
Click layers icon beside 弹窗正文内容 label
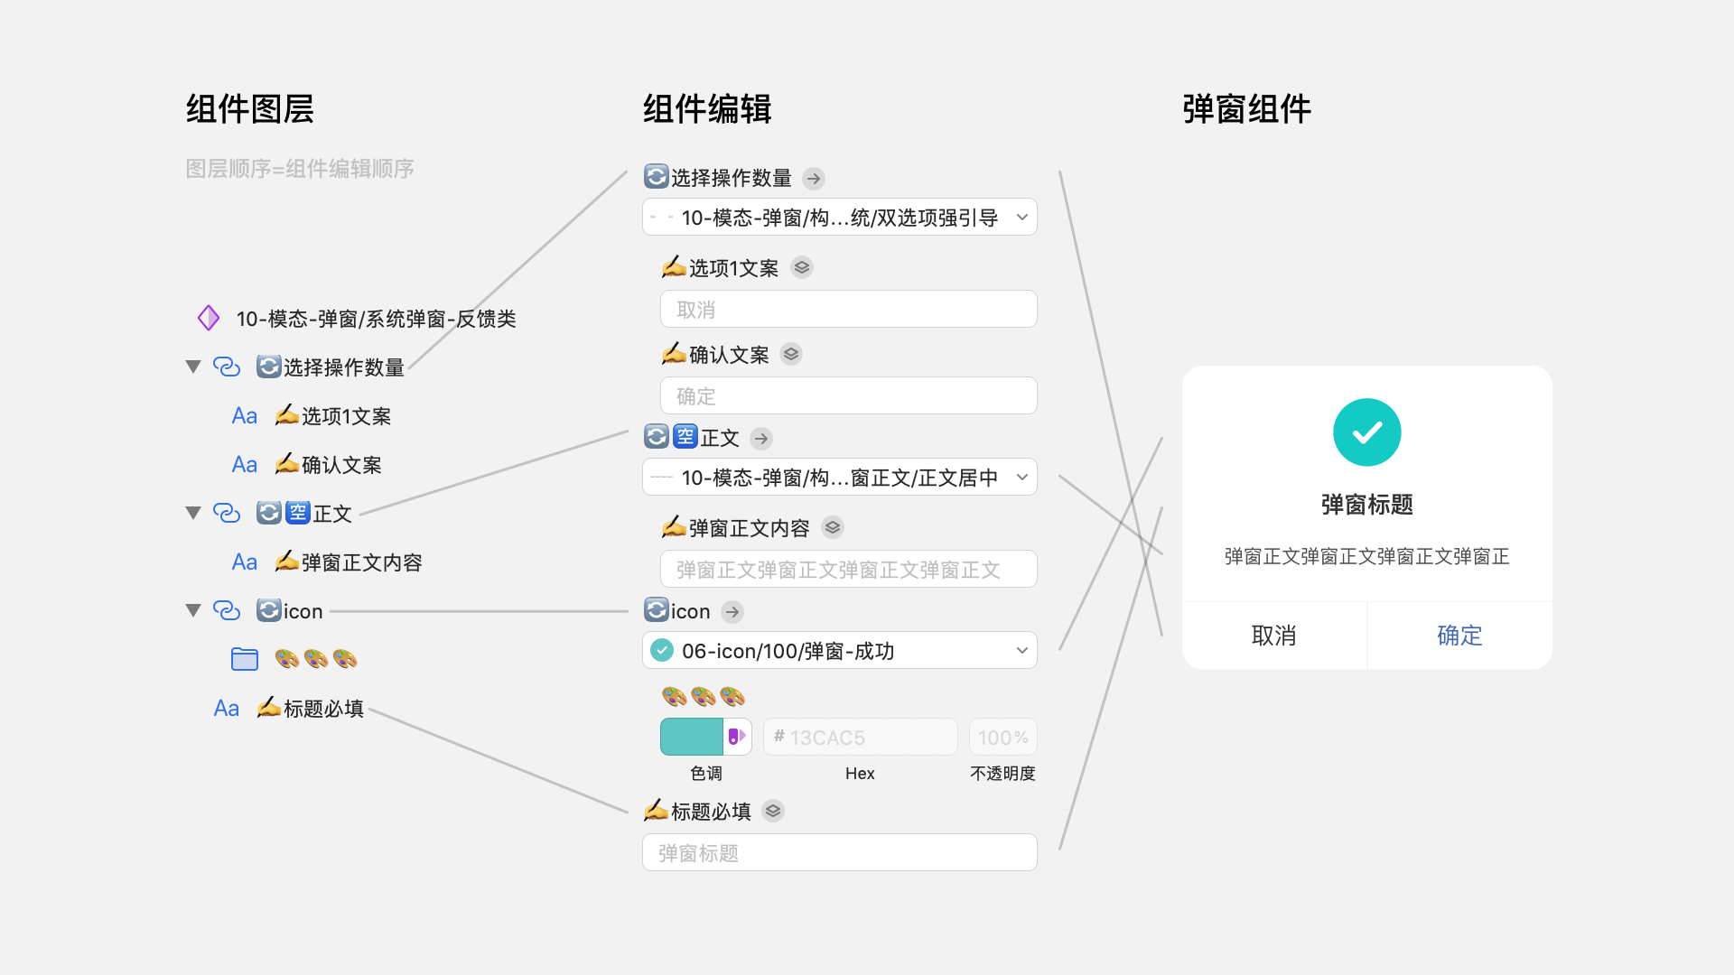coord(833,527)
